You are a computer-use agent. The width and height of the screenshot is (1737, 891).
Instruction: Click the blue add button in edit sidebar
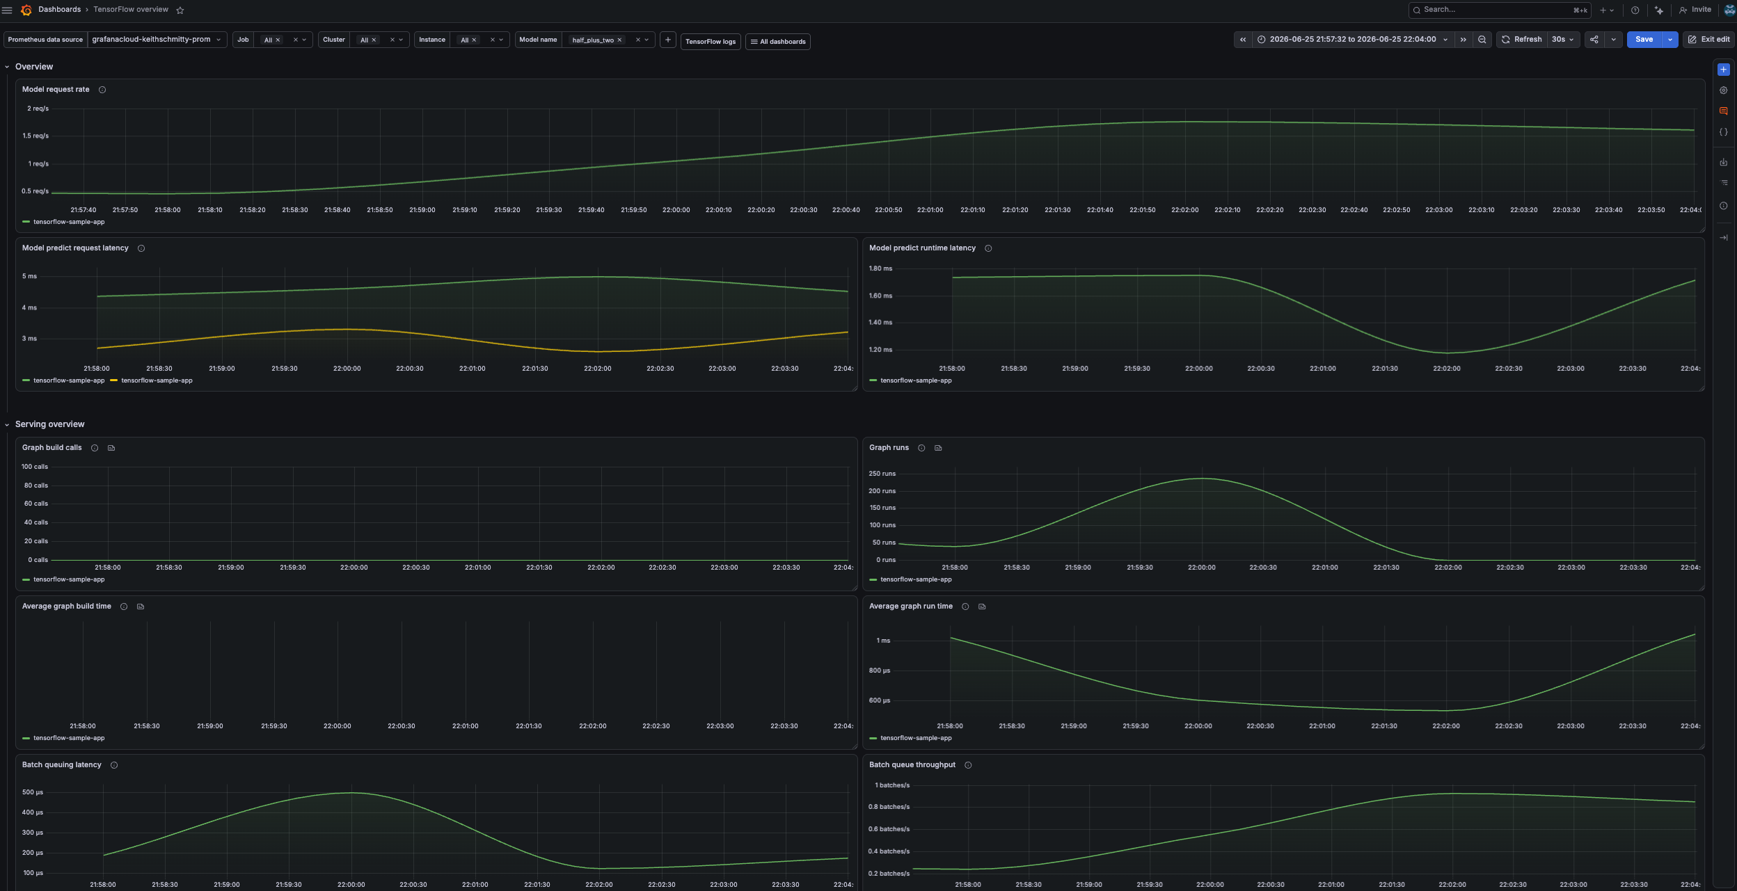click(x=1724, y=70)
